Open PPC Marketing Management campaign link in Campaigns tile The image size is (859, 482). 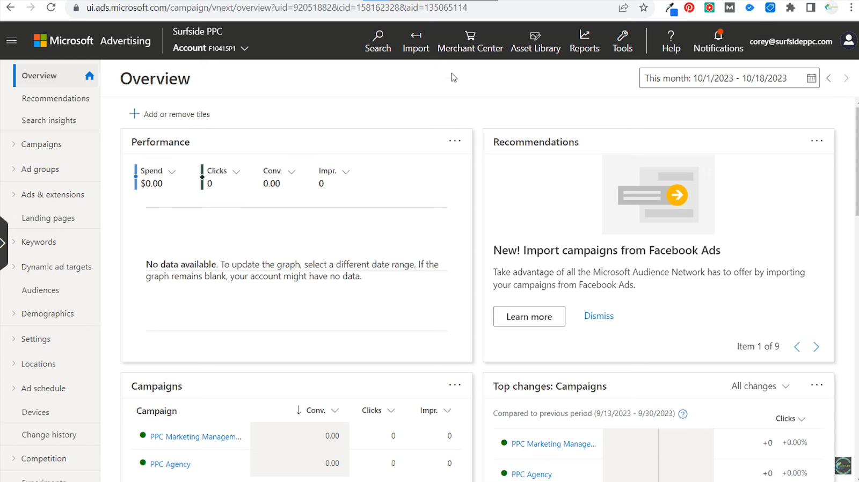(195, 437)
